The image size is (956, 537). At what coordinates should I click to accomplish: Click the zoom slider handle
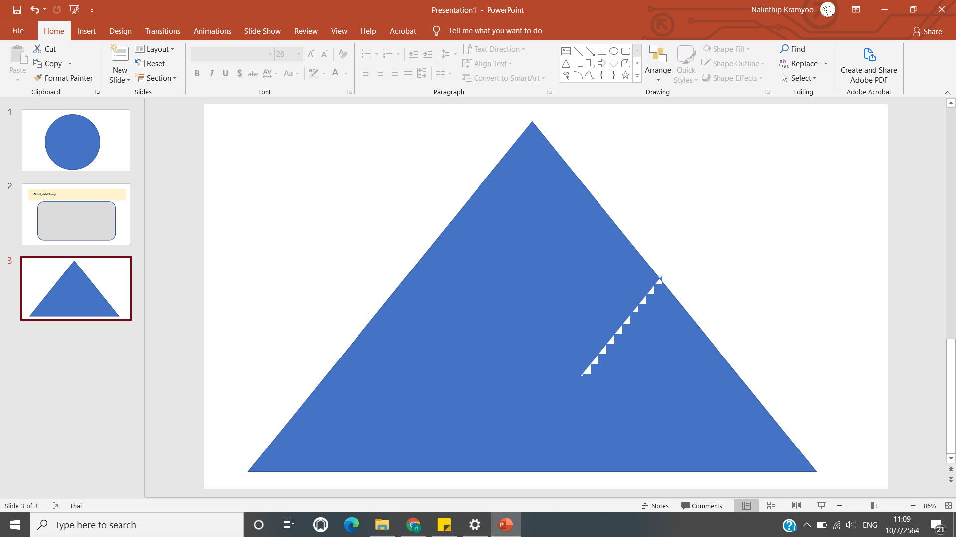(x=872, y=506)
